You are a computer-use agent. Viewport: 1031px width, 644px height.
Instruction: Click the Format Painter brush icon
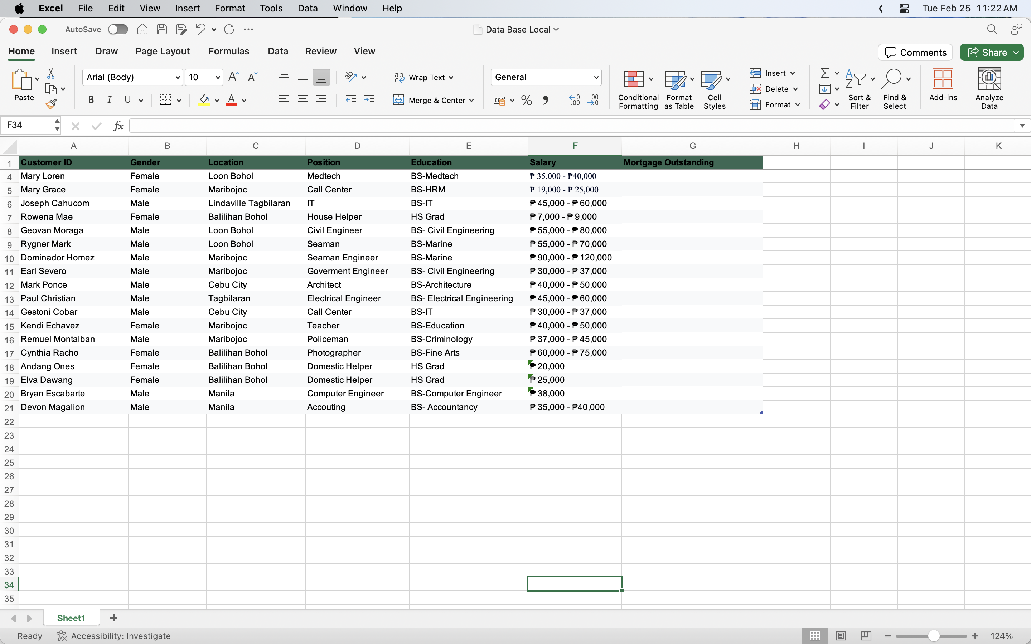[x=51, y=104]
